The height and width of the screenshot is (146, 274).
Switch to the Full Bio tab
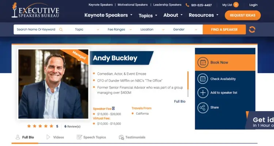coord(25,137)
